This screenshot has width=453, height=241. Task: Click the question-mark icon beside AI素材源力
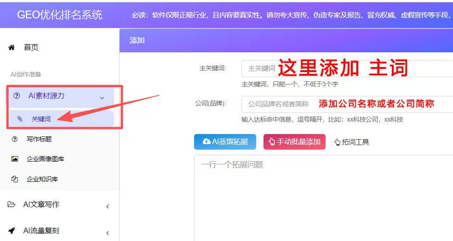[17, 96]
